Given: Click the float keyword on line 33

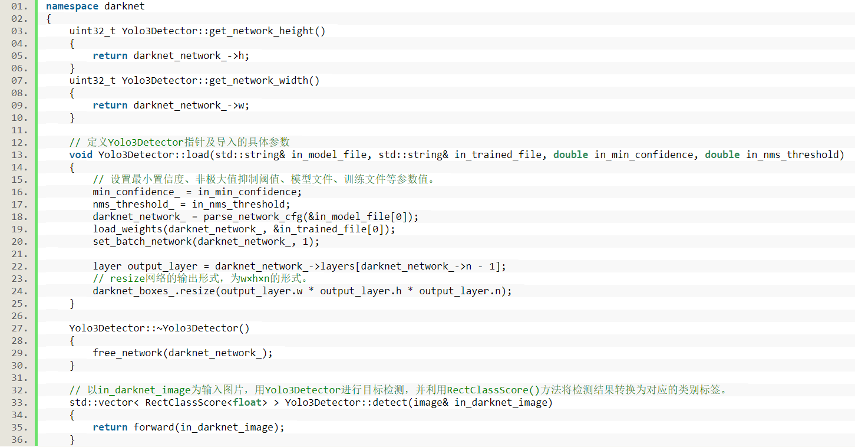Looking at the screenshot, I should pos(247,402).
